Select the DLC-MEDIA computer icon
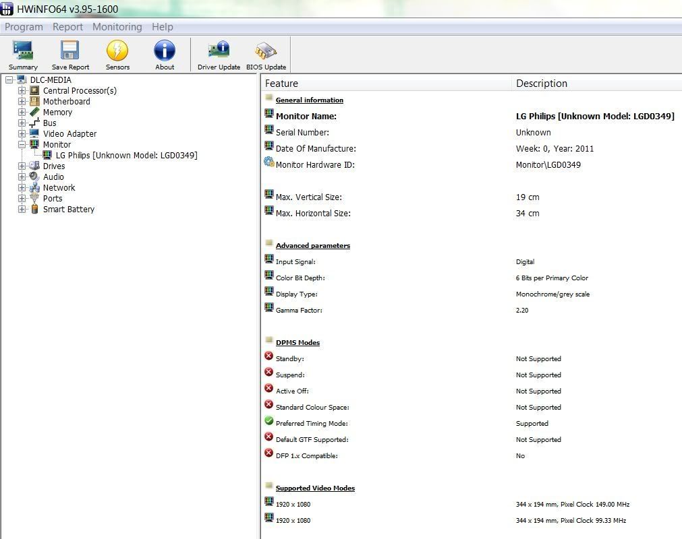The height and width of the screenshot is (539, 682). (22, 80)
